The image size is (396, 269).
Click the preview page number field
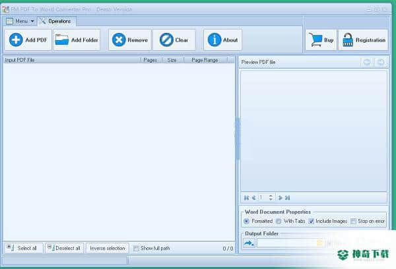tap(263, 198)
